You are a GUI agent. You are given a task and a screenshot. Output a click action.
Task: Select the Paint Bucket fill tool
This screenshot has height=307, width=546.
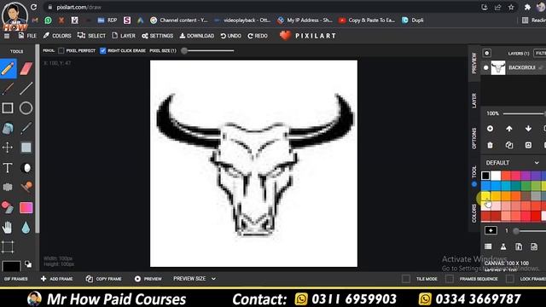[x=8, y=128]
